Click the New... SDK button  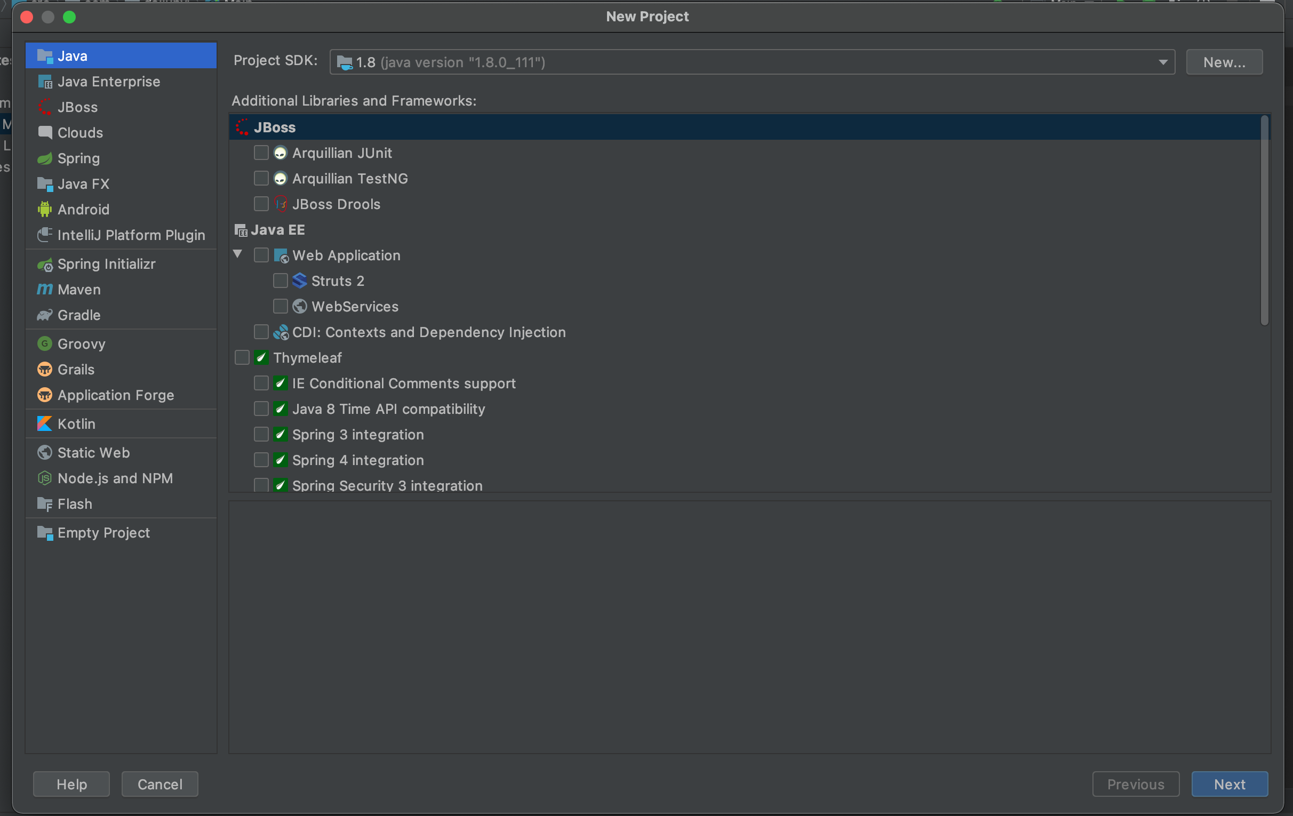(1224, 62)
